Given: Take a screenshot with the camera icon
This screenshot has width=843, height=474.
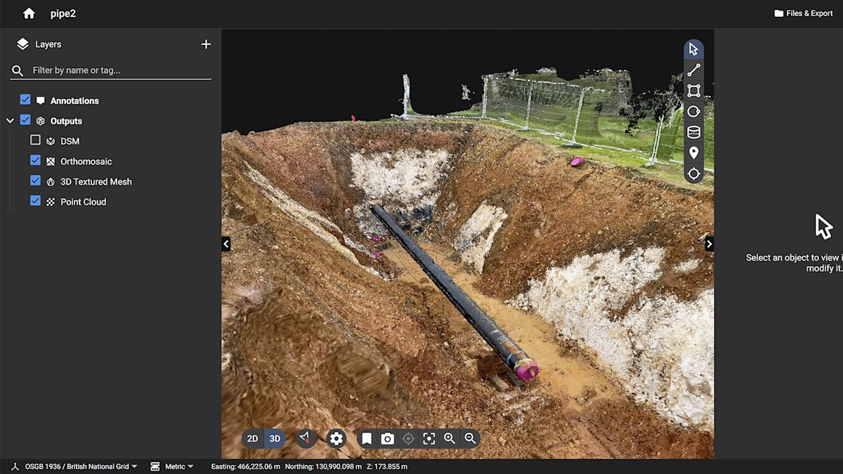Looking at the screenshot, I should pos(387,438).
